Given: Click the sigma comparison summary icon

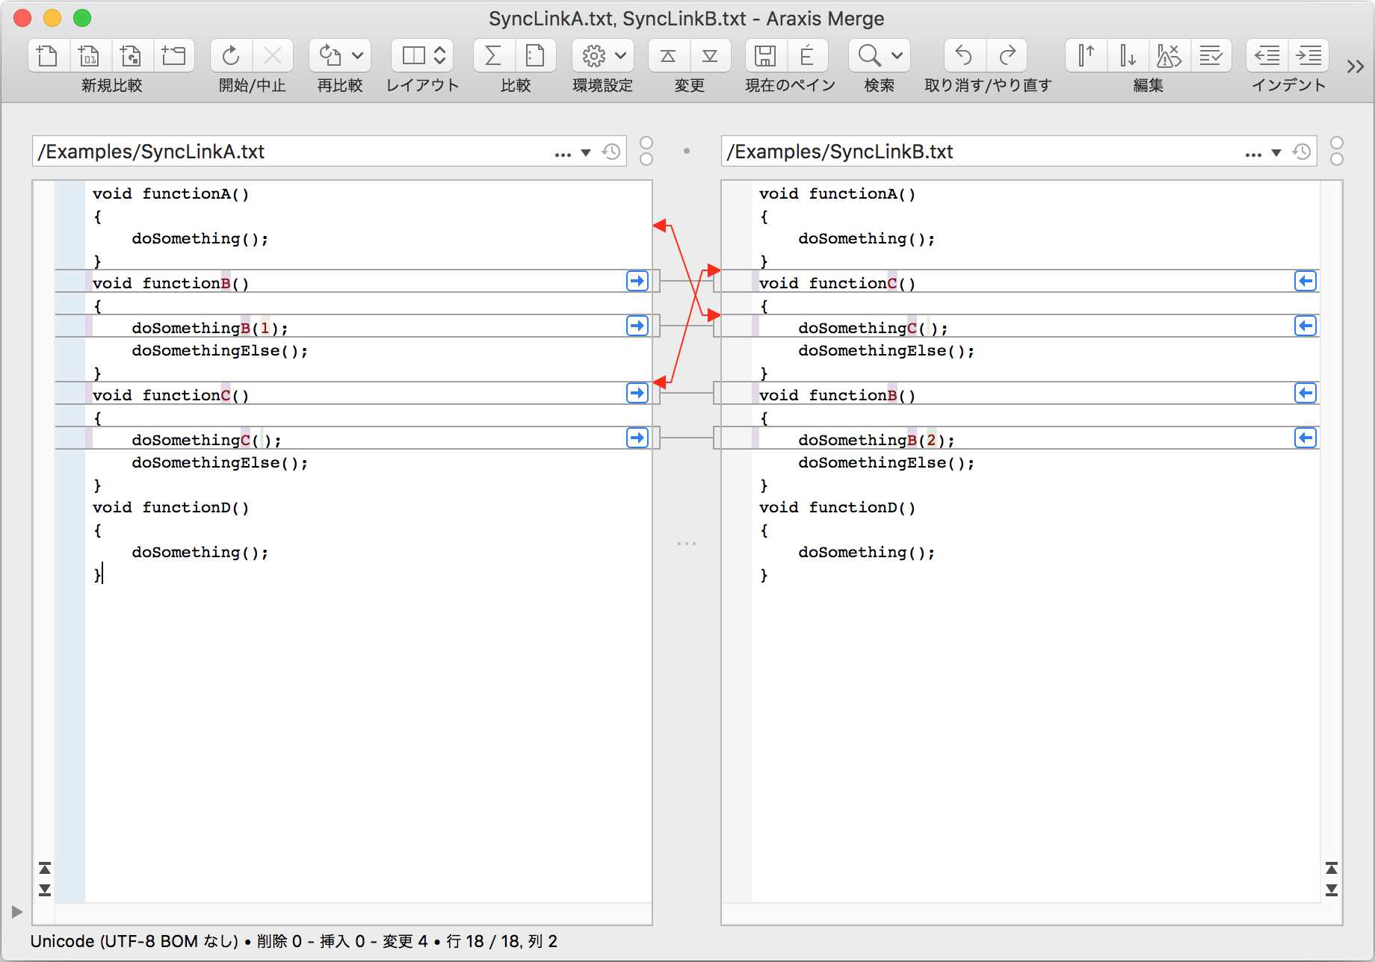Looking at the screenshot, I should pos(493,55).
